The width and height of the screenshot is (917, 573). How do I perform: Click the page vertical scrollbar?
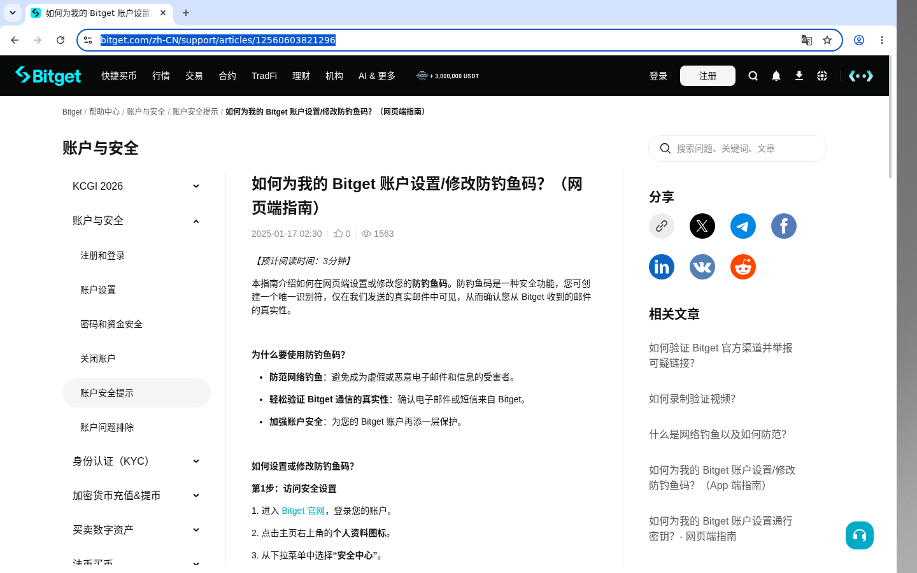point(890,117)
